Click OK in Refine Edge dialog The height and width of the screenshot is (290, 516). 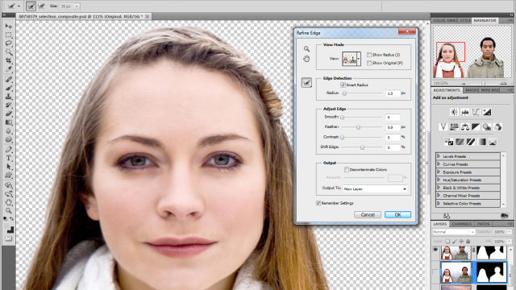(x=397, y=215)
